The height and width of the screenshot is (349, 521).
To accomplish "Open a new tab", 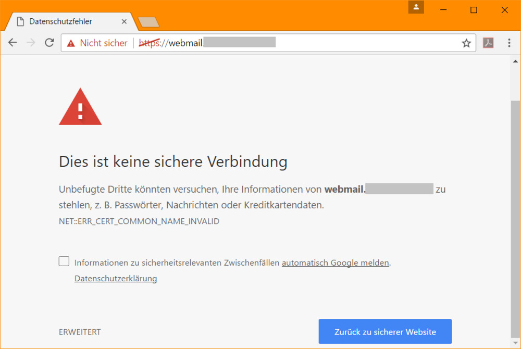I will point(148,22).
